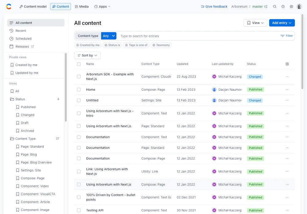Open the View button options

(255, 23)
